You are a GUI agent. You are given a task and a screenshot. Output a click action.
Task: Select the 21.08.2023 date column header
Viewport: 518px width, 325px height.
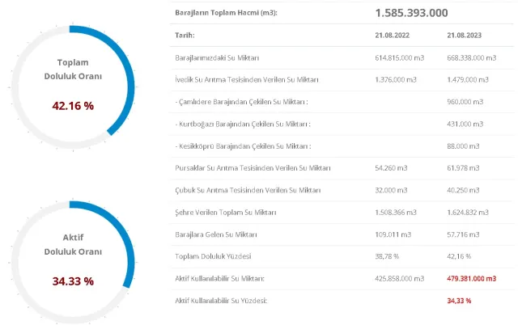point(465,36)
